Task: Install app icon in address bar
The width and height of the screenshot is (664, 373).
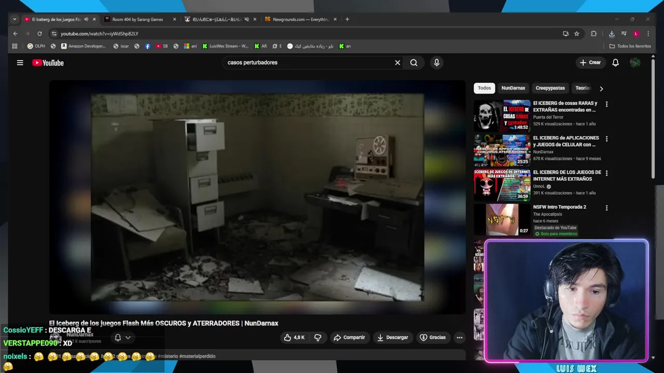Action: [x=565, y=34]
